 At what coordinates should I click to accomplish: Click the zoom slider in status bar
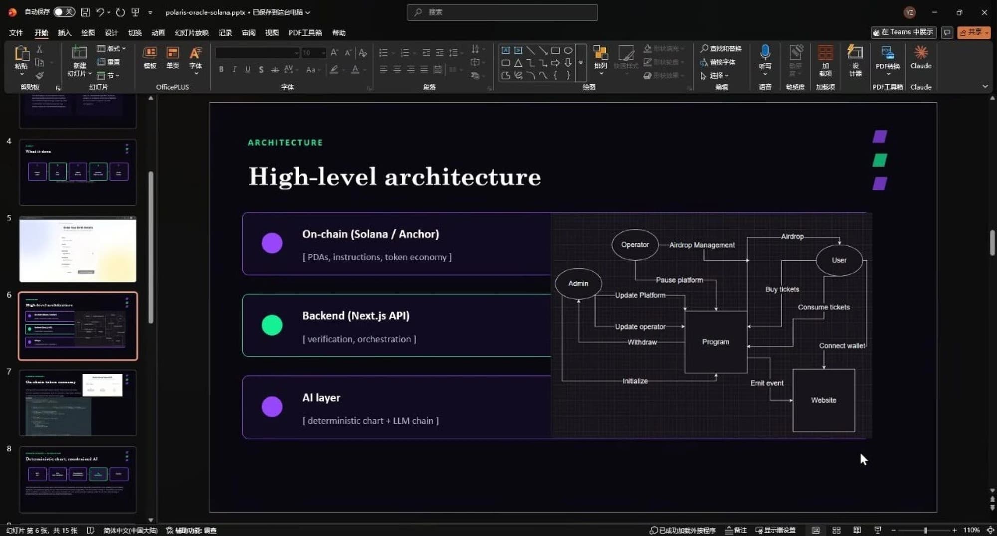pyautogui.click(x=924, y=530)
